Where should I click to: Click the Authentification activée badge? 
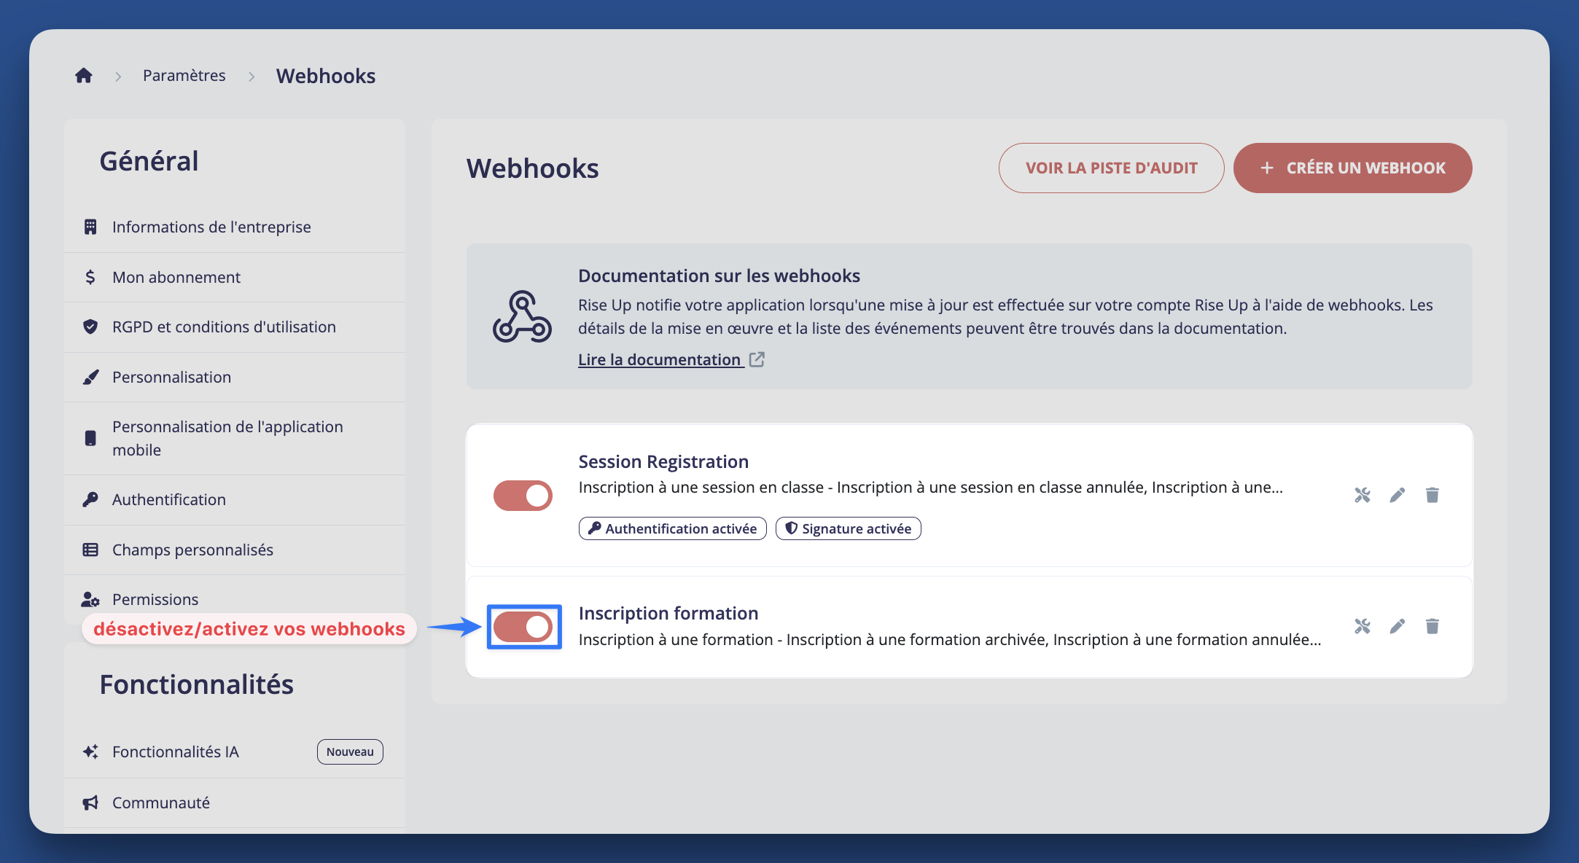[672, 528]
